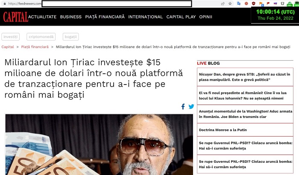Open the ACTUALITATE menu section
The image size is (299, 175).
[x=42, y=17]
